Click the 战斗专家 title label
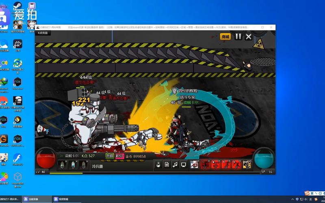This screenshot has width=325, height=203. pyautogui.click(x=187, y=97)
